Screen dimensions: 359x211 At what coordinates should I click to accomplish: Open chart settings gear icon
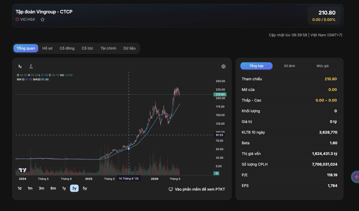point(223,66)
